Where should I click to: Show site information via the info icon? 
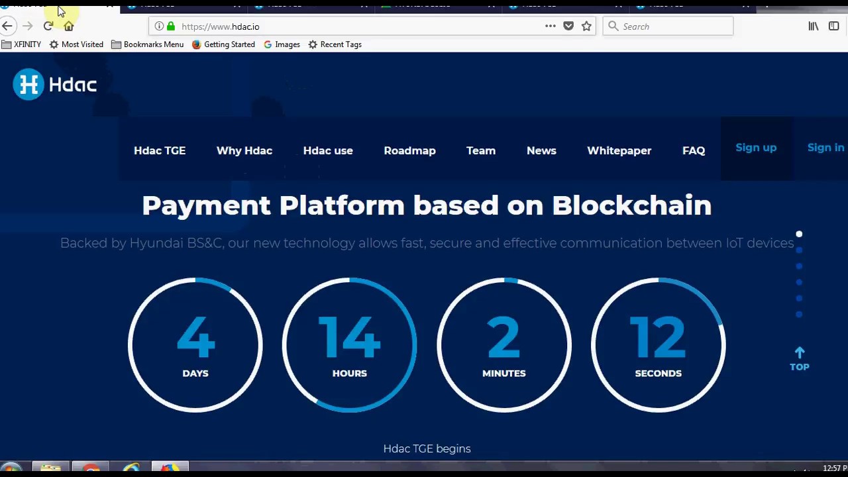159,26
